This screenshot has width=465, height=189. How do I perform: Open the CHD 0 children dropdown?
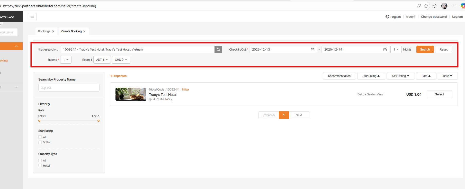click(x=121, y=60)
